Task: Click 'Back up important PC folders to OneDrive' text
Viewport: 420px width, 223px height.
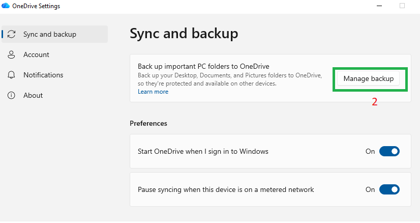Action: (203, 66)
